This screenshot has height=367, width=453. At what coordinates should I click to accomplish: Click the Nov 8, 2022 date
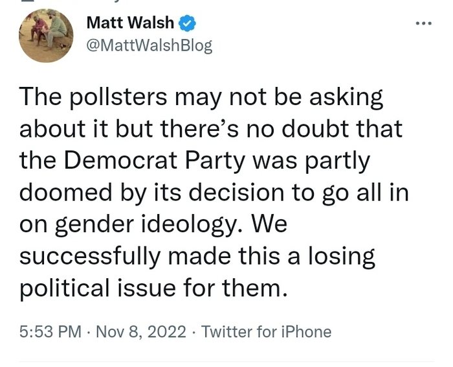pyautogui.click(x=140, y=333)
